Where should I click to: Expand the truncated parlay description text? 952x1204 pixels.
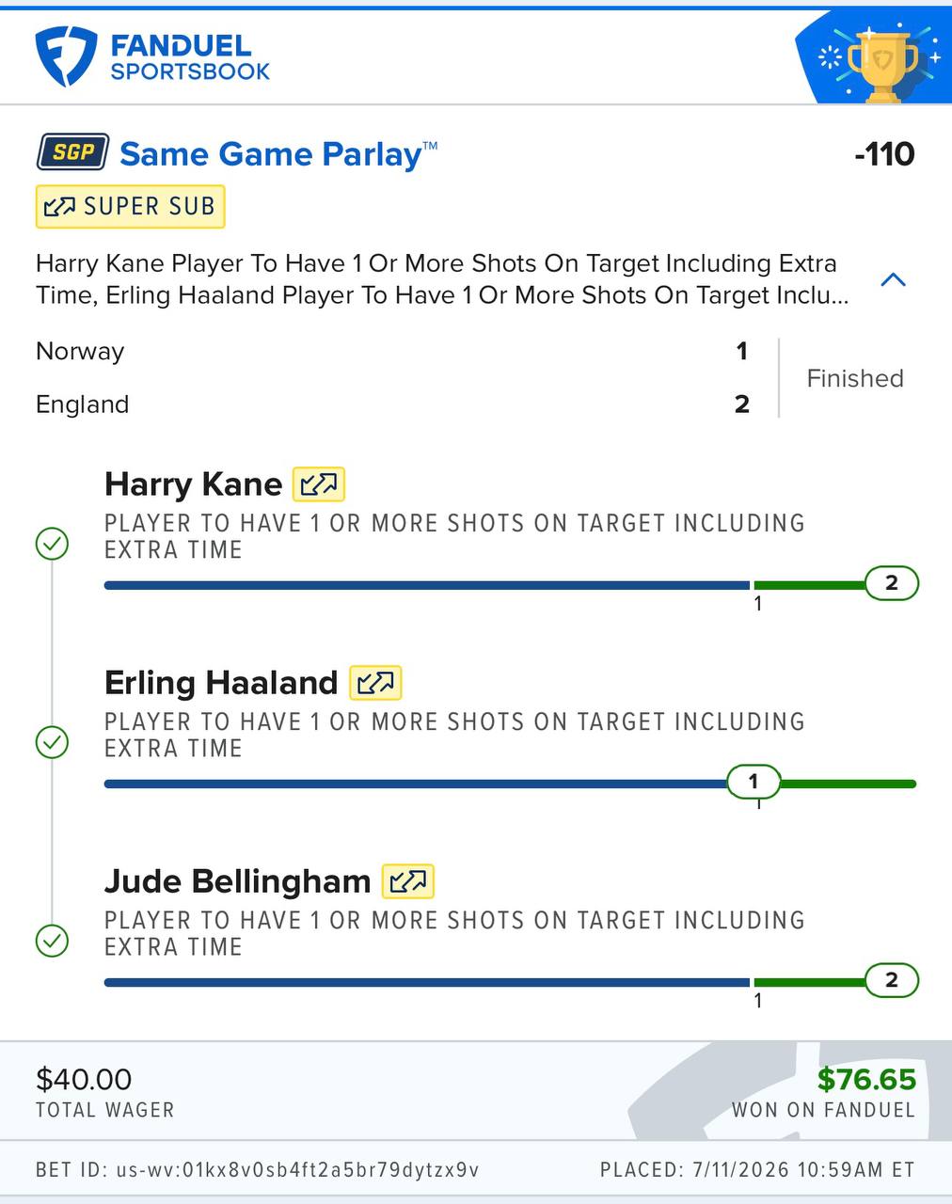point(442,279)
